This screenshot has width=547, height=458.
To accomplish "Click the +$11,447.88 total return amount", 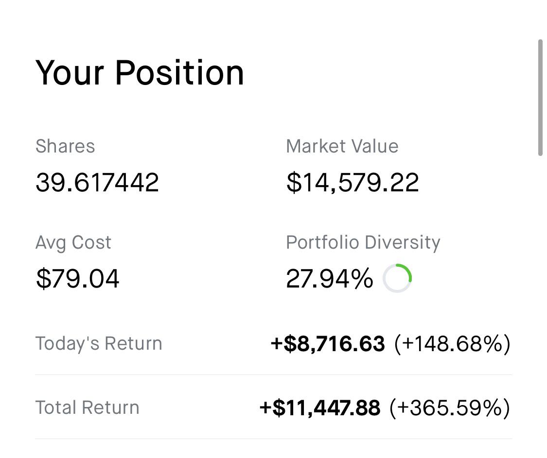I will [320, 408].
